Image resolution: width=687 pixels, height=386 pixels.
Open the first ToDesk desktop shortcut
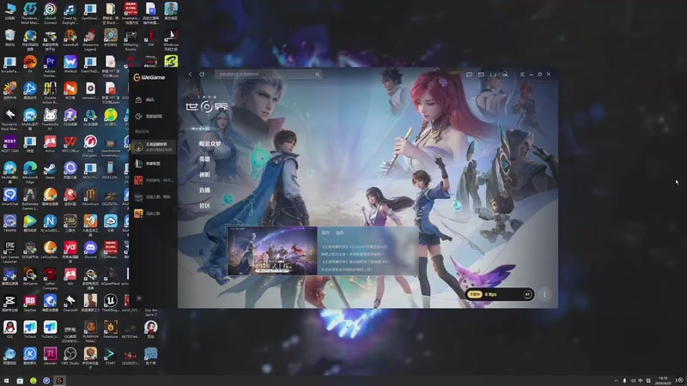click(x=30, y=329)
